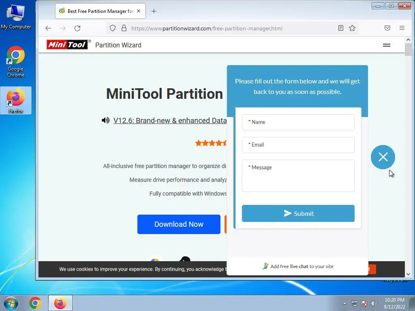415x311 pixels.
Task: Open the Action Center flag icon
Action: [364, 303]
